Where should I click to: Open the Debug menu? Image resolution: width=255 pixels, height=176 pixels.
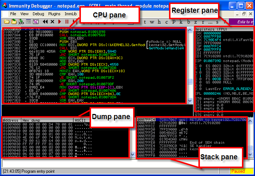tap(38, 13)
